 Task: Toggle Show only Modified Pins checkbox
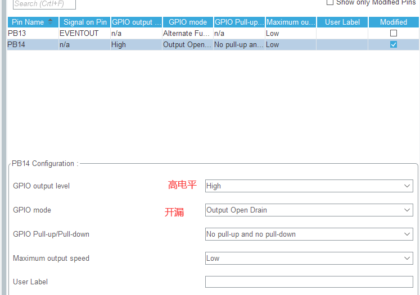coord(330,2)
